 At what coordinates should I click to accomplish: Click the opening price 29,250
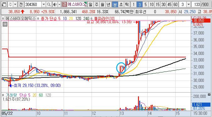pyautogui.click(x=190, y=12)
